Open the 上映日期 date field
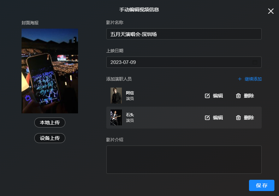This screenshot has width=279, height=196. [184, 62]
